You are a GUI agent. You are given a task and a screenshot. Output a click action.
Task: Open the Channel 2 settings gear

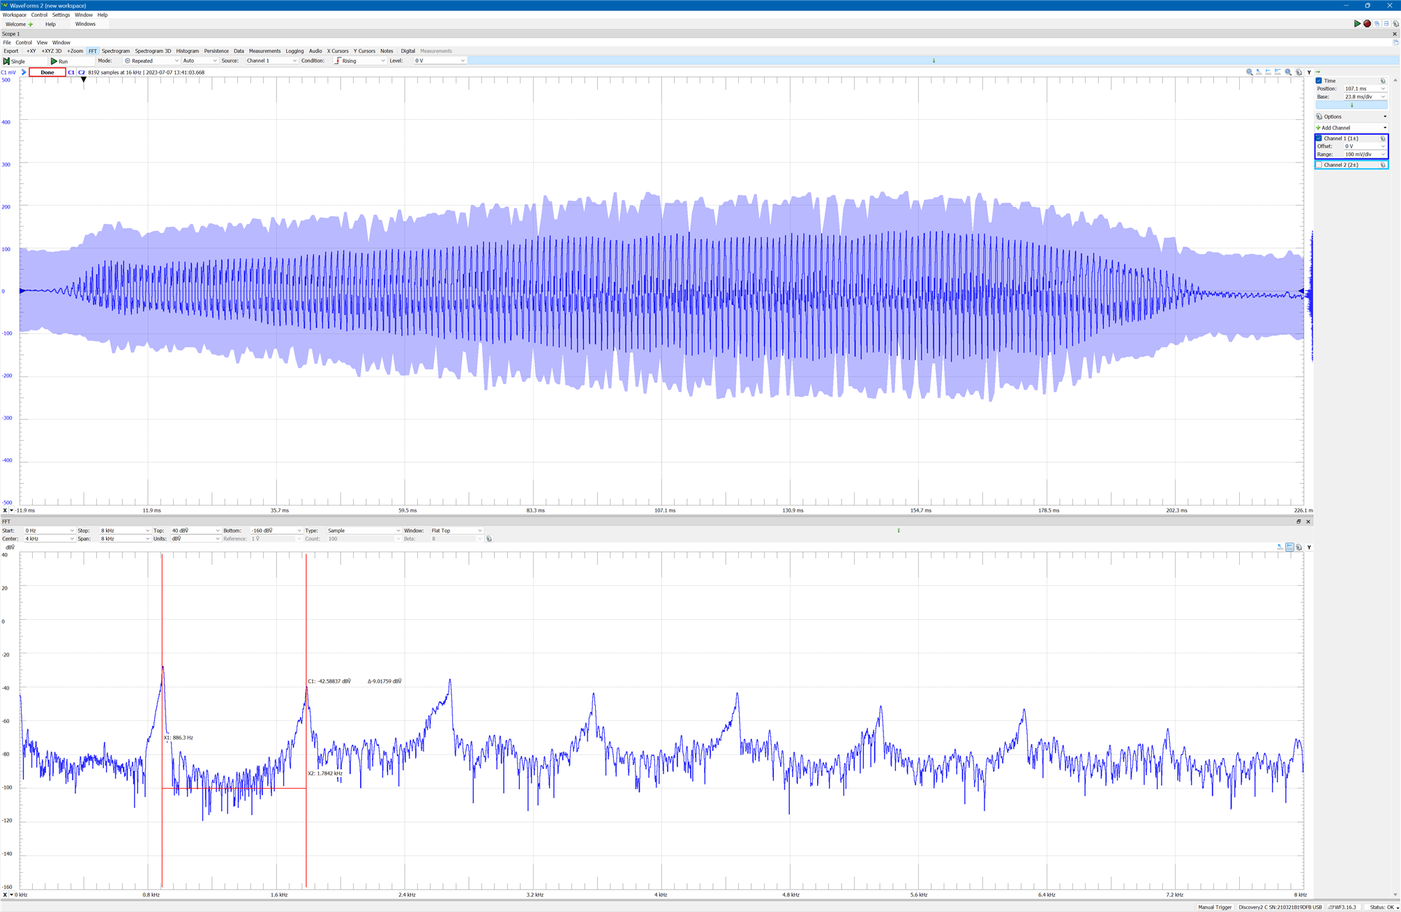coord(1383,165)
